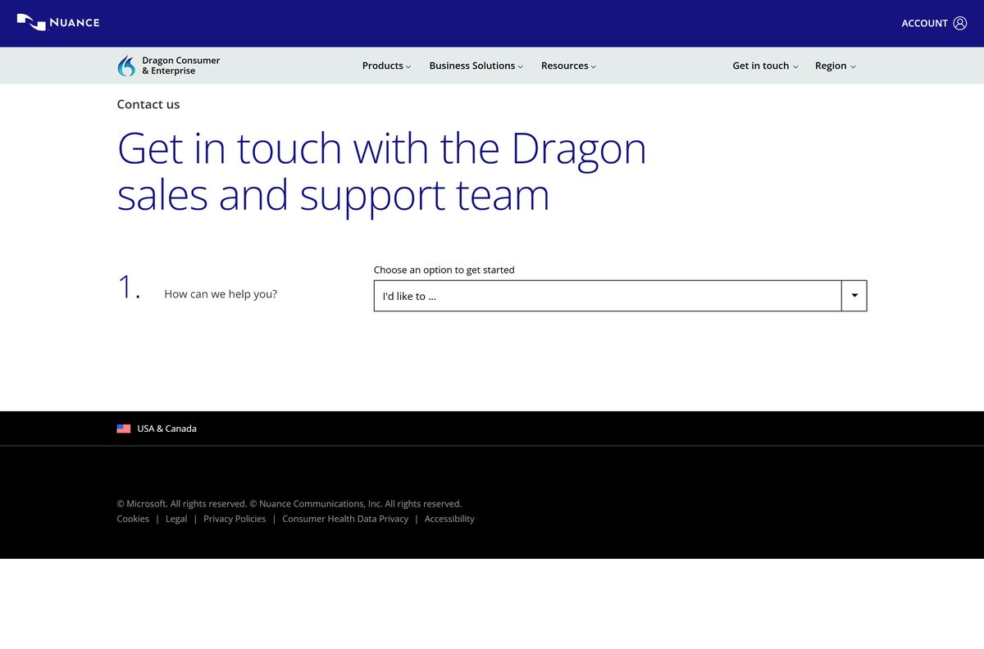Screen dimensions: 984x649
Task: Click the Dragon Consumer & Enterprise title
Action: point(180,66)
